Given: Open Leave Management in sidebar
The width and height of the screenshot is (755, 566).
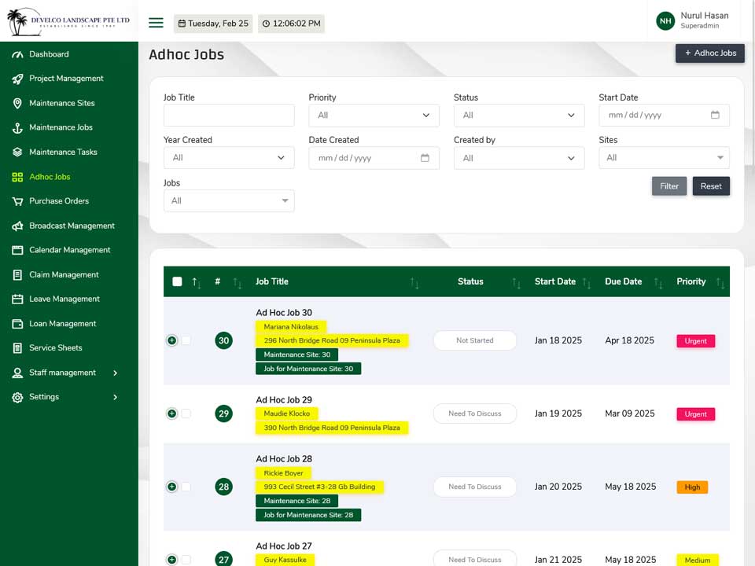Looking at the screenshot, I should (x=64, y=299).
